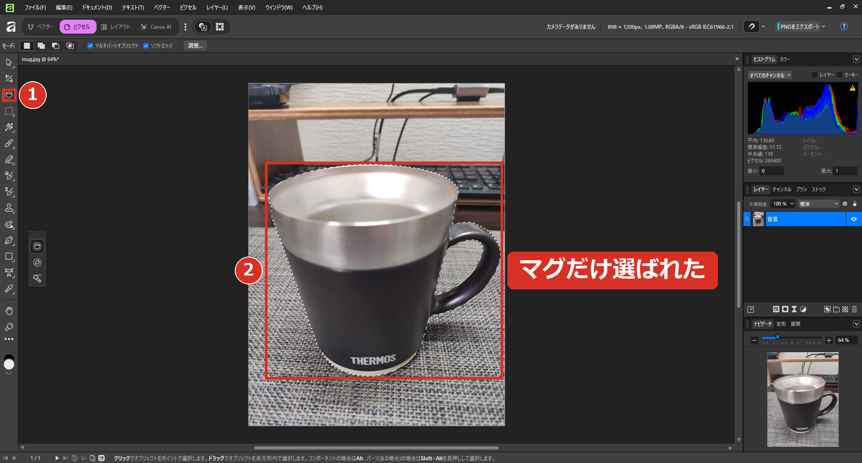The height and width of the screenshot is (463, 862).
Task: Choose Flood Select wand in the flyout
Action: coord(37,279)
